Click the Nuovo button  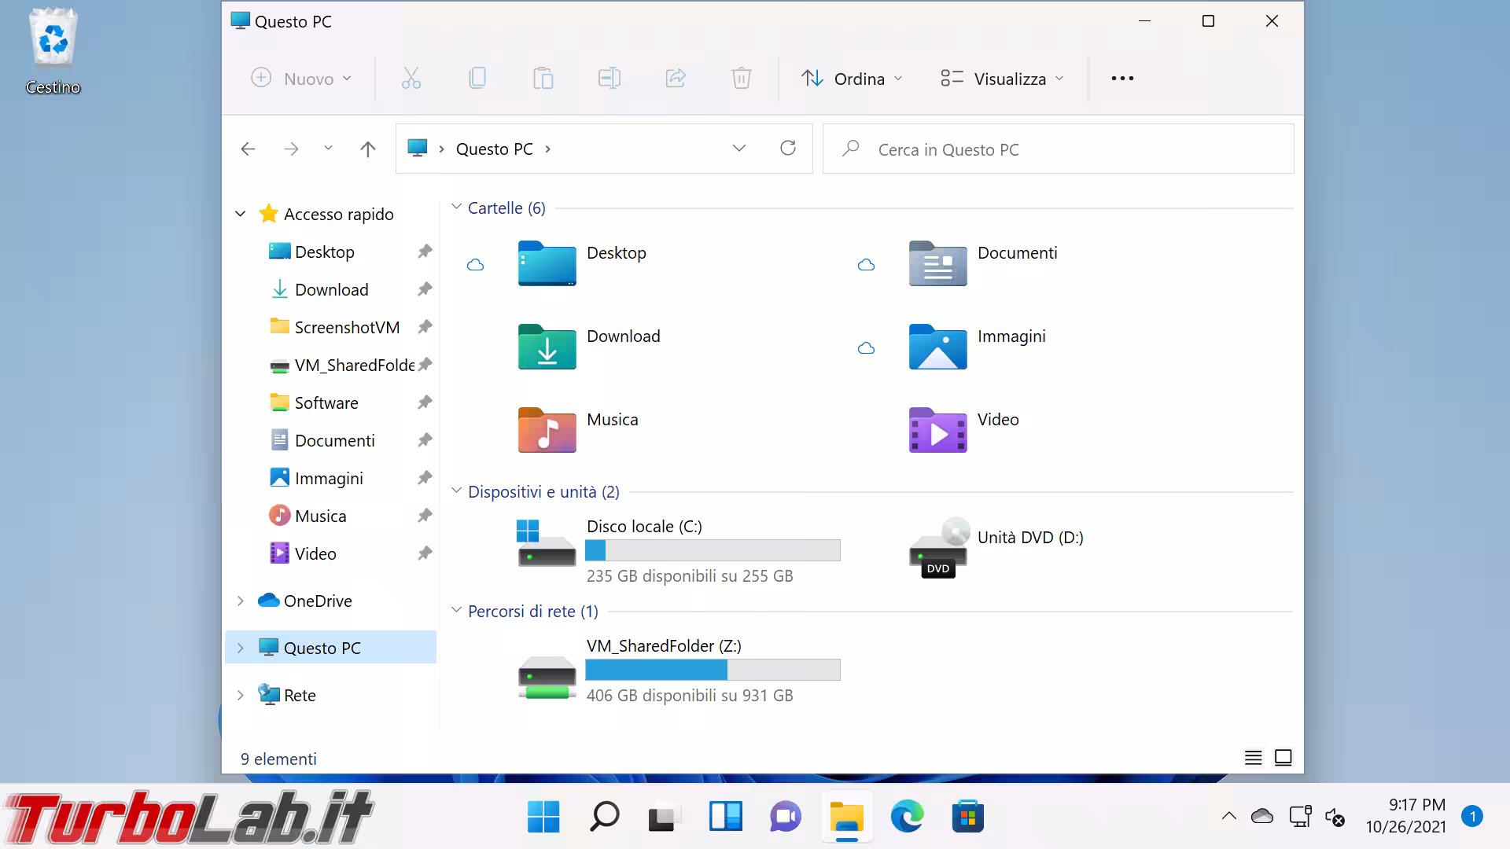300,79
